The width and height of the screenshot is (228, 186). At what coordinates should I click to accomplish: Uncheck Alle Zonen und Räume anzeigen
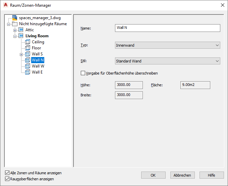7,173
